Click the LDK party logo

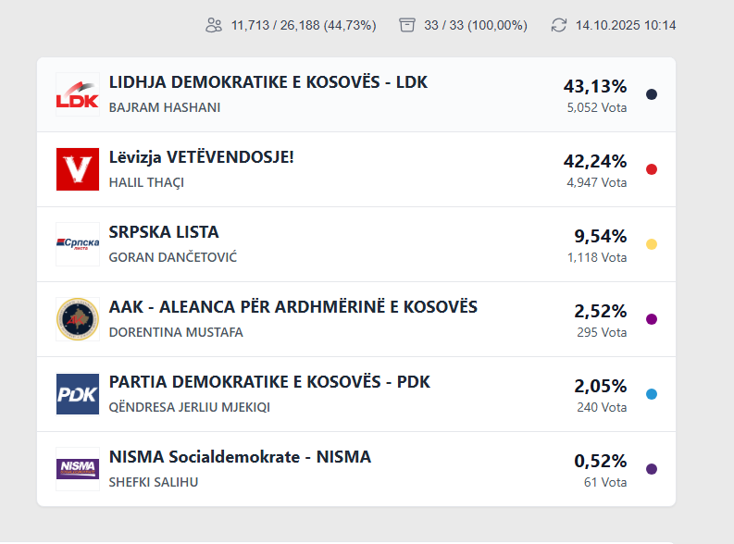(77, 94)
